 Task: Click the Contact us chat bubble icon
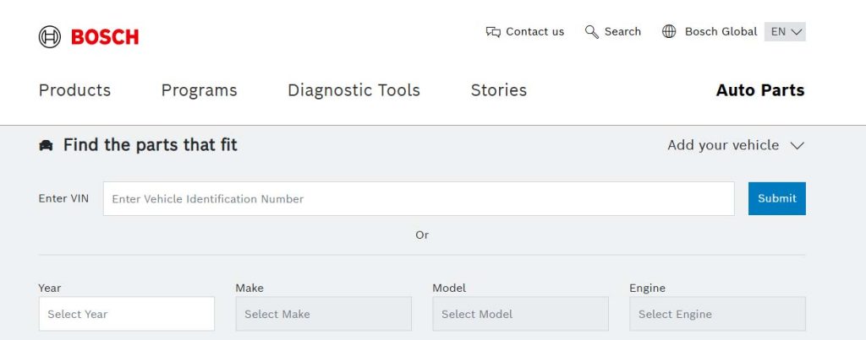tap(493, 32)
